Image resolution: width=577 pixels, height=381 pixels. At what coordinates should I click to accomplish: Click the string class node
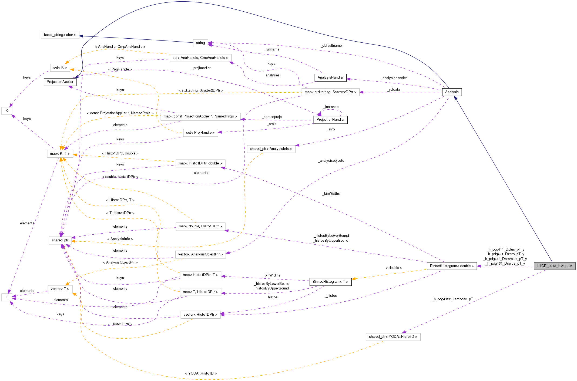(200, 43)
